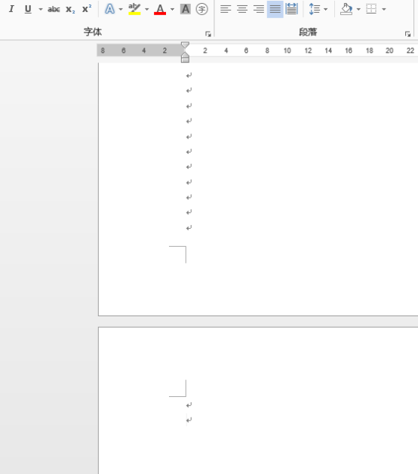Toggle strikethrough text formatting
Viewport: 418px width, 474px height.
54,9
